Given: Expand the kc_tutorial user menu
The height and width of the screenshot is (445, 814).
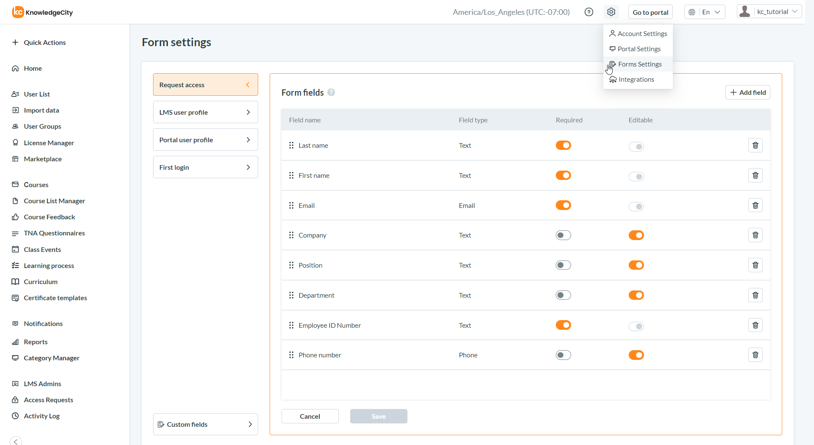Looking at the screenshot, I should (769, 12).
